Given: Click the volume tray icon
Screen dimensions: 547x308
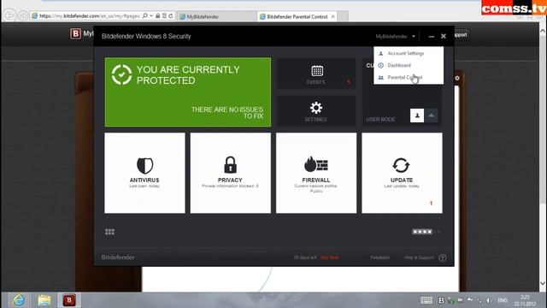Looking at the screenshot, I should 488,300.
